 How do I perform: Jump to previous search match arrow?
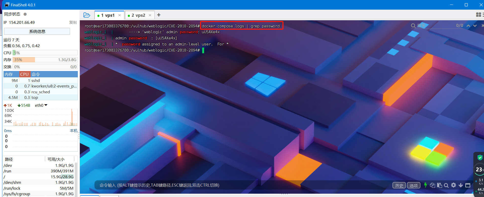468,26
